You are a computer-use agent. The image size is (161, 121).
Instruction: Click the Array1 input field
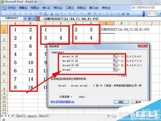tap(92, 56)
